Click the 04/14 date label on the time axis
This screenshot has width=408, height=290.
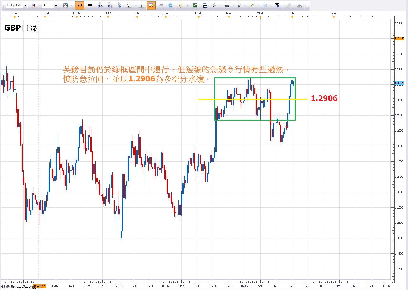[213, 286]
